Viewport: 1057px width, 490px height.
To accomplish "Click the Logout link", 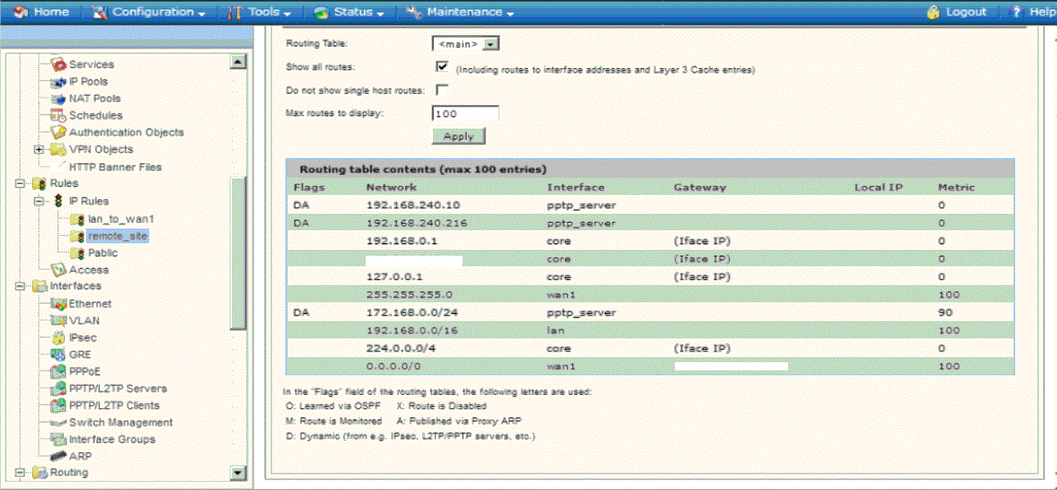I will (x=956, y=12).
